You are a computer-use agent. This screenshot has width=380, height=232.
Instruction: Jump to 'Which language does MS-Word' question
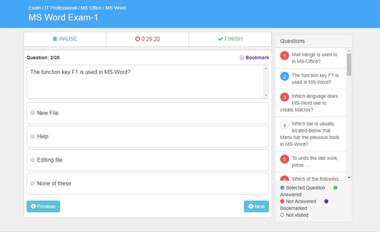click(x=311, y=103)
